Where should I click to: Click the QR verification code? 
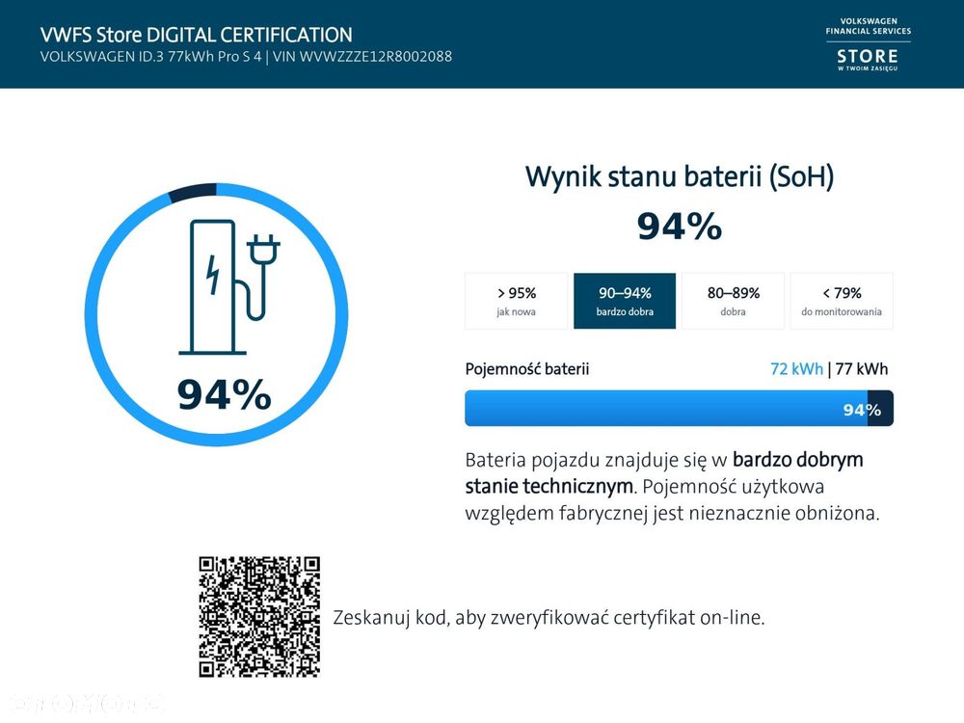[259, 617]
